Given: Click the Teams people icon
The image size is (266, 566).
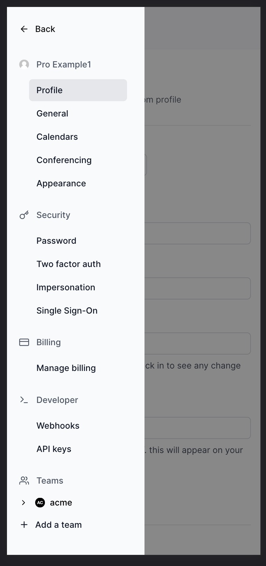Looking at the screenshot, I should coord(24,480).
